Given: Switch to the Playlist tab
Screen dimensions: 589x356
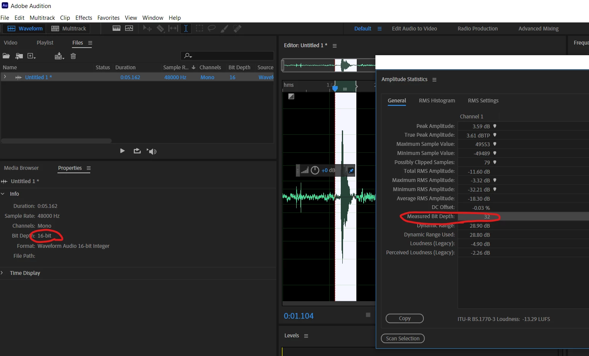Looking at the screenshot, I should coord(45,43).
